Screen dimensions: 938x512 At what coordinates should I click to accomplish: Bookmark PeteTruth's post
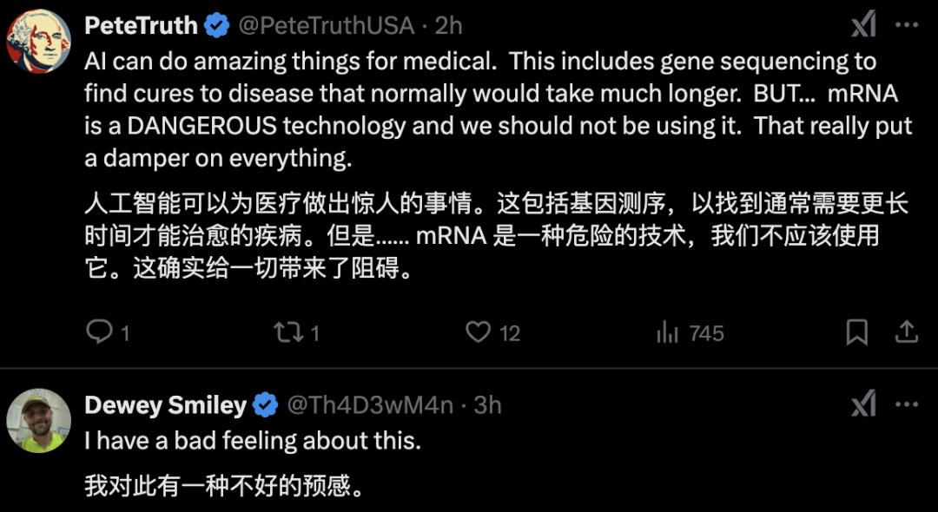click(857, 332)
